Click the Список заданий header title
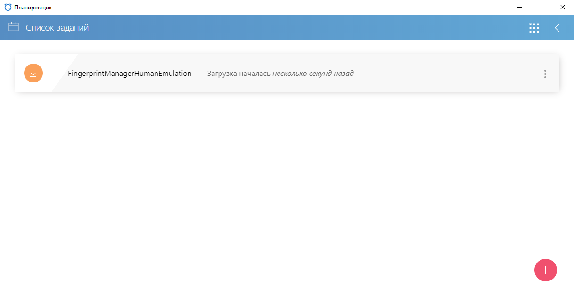The image size is (574, 296). (x=57, y=28)
